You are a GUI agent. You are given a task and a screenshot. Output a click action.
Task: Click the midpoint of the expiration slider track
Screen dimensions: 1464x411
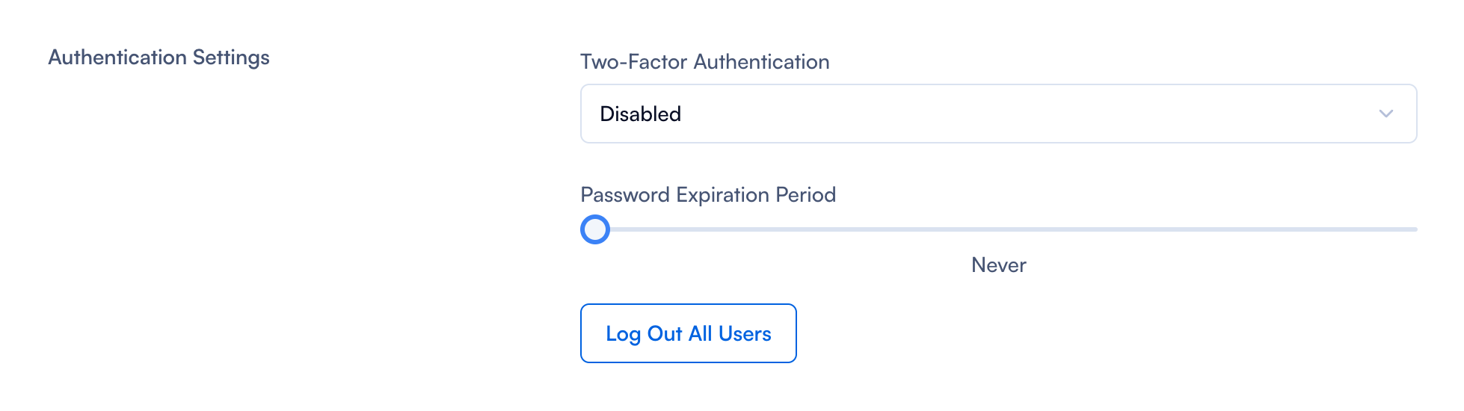click(x=999, y=229)
